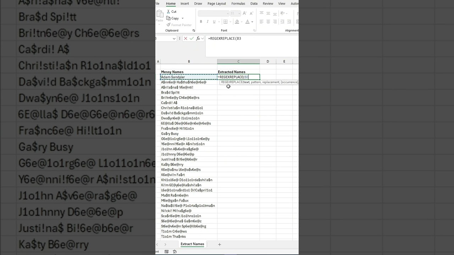The width and height of the screenshot is (454, 255).
Task: Click the previous sheet navigation arrow
Action: tap(157, 244)
